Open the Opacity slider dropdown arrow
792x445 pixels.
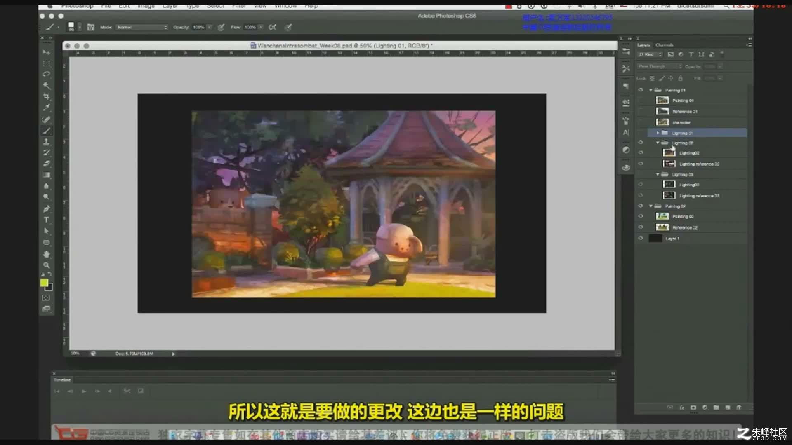click(x=210, y=27)
